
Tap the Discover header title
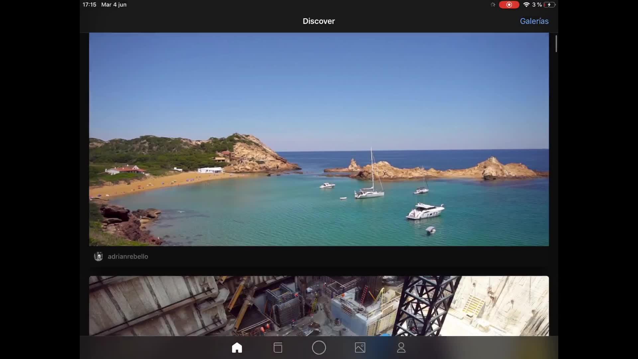319,21
